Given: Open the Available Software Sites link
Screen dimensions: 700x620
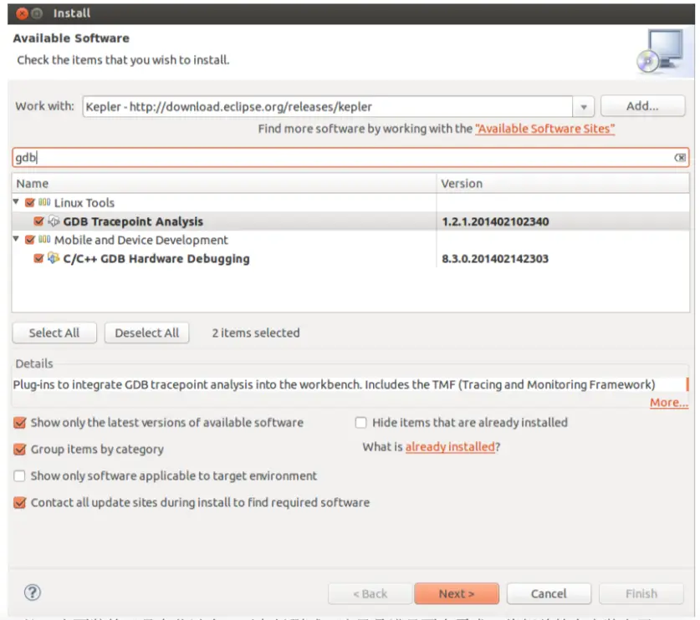Looking at the screenshot, I should (x=544, y=129).
